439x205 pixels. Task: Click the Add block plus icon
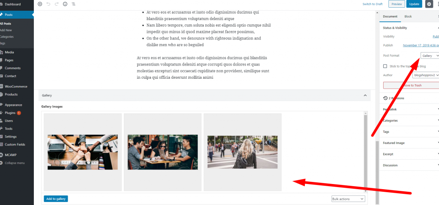point(40,4)
